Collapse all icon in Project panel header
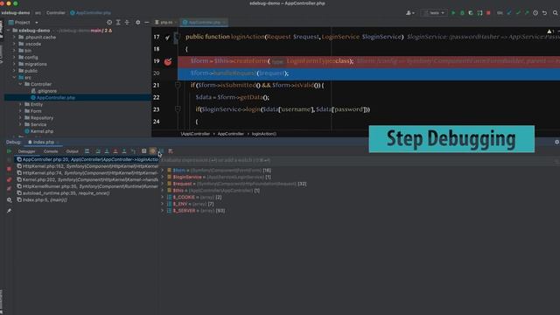The width and height of the screenshot is (560, 315). (x=127, y=22)
